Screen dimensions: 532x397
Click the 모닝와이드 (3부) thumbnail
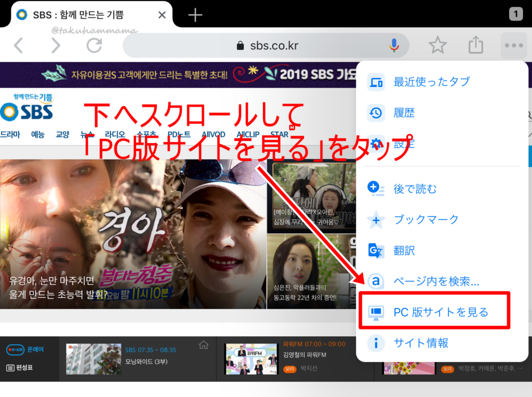click(94, 359)
